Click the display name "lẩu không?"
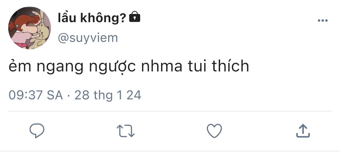This screenshot has height=156, width=340. pos(92,18)
